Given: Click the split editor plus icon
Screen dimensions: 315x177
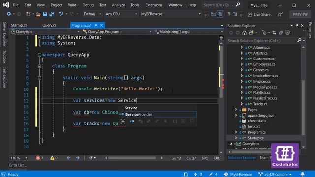Looking at the screenshot, I should click(221, 38).
